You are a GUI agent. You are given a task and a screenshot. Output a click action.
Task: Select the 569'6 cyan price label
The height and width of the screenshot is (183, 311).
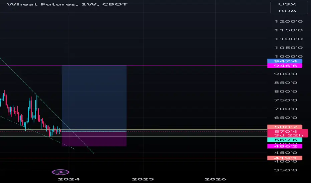(x=285, y=140)
